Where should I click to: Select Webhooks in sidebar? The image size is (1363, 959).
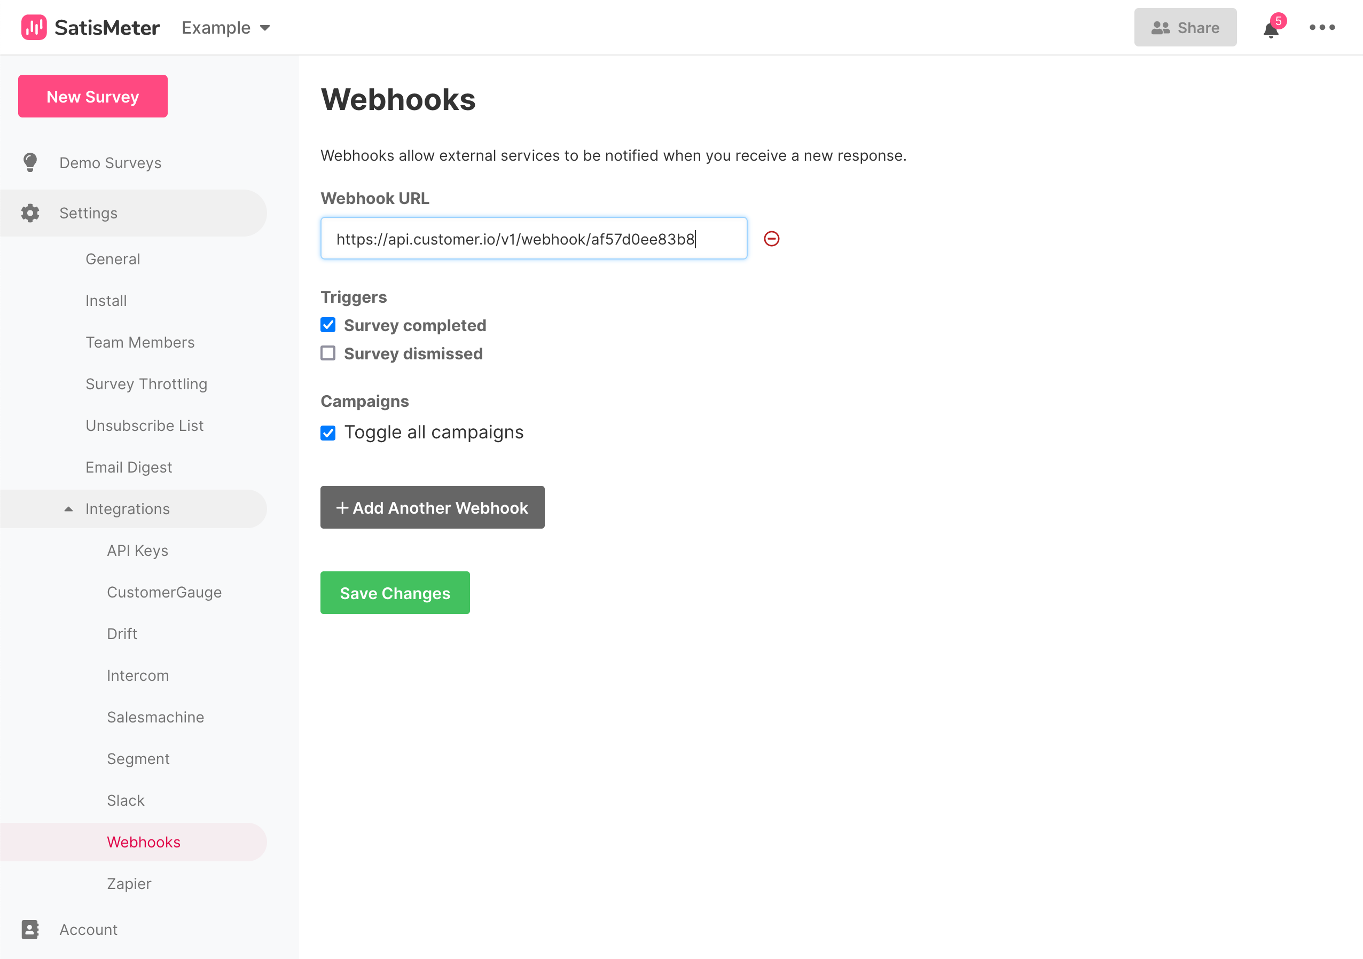point(134,842)
